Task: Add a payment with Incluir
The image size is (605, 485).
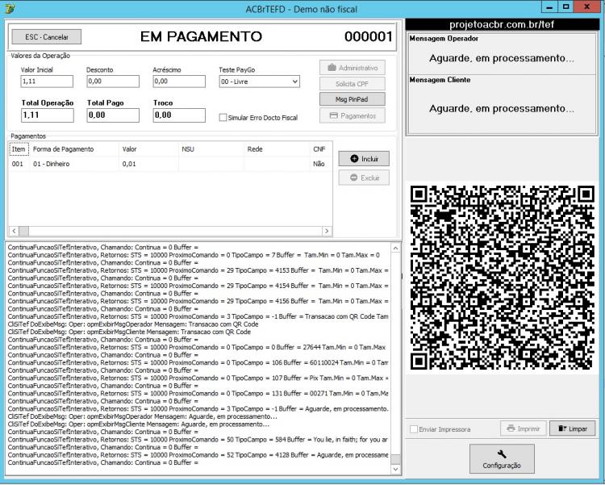Action: [x=364, y=159]
